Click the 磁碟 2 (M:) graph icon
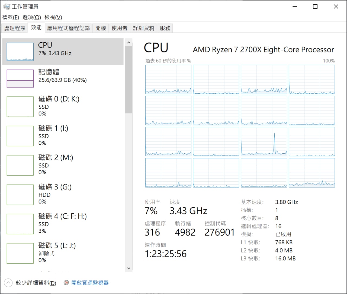Image resolution: width=347 pixels, height=294 pixels. click(20, 165)
